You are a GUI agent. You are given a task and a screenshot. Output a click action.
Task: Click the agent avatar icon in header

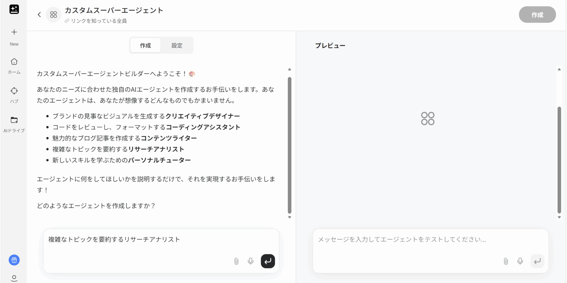(53, 15)
